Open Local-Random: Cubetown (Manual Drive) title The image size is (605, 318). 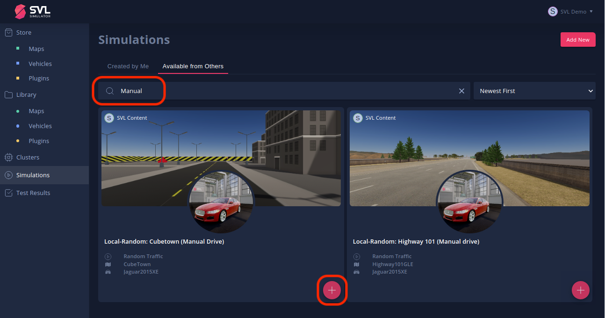click(x=164, y=242)
